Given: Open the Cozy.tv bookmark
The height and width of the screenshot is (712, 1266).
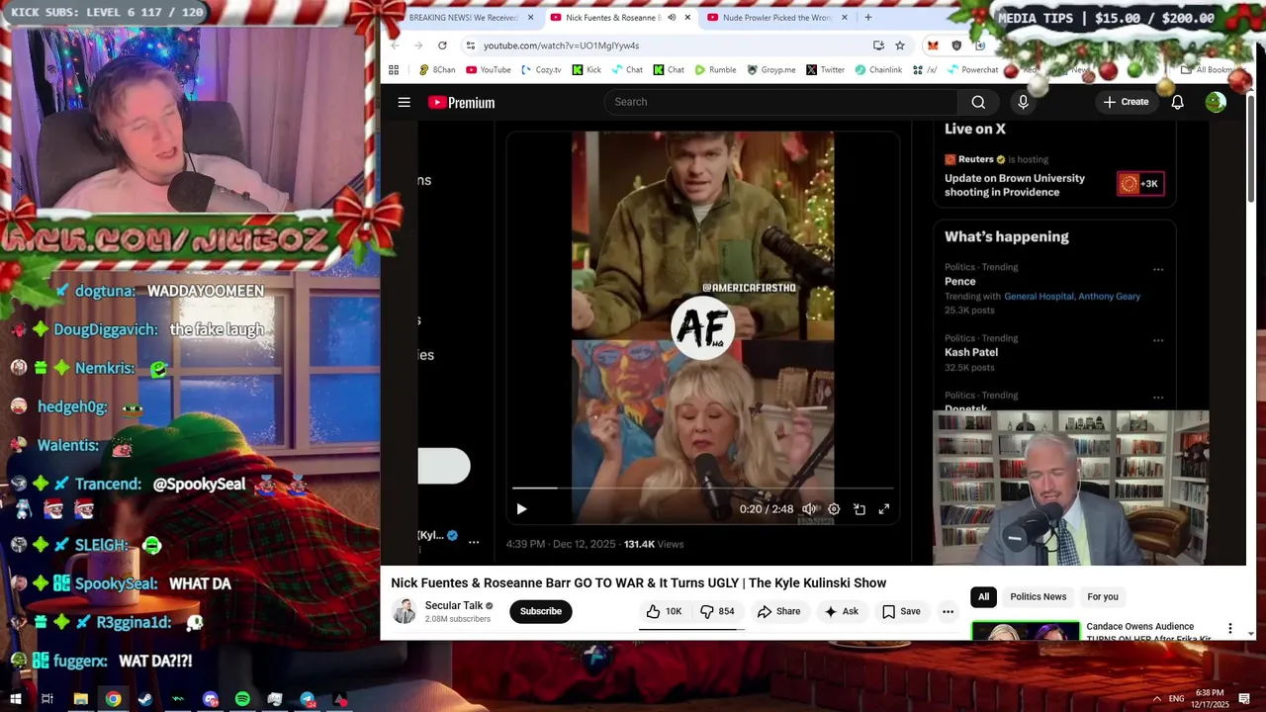Looking at the screenshot, I should 542,70.
